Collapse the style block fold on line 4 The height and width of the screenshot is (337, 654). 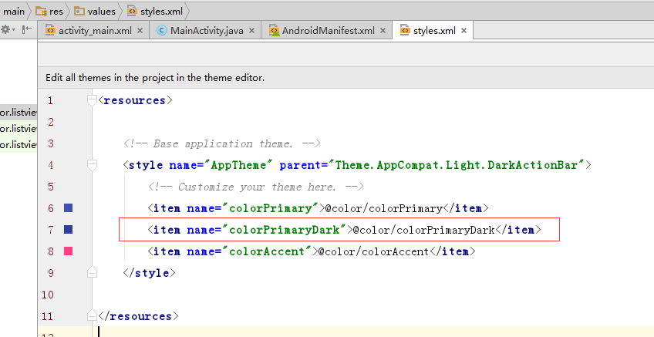(92, 165)
